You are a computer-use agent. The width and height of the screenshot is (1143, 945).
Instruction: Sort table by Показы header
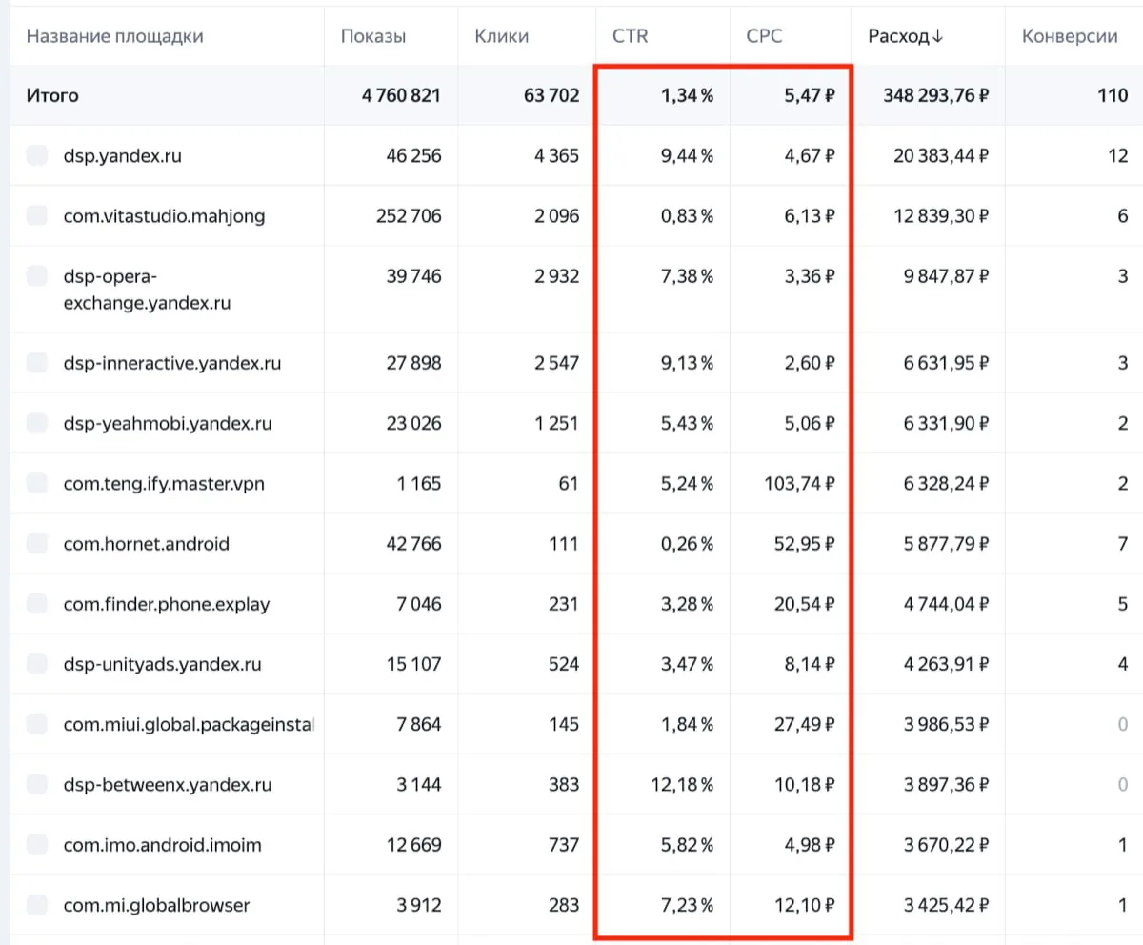(x=373, y=36)
